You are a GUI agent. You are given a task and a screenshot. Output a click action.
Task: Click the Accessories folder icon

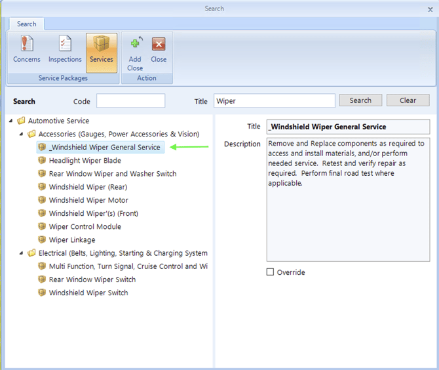click(x=31, y=134)
